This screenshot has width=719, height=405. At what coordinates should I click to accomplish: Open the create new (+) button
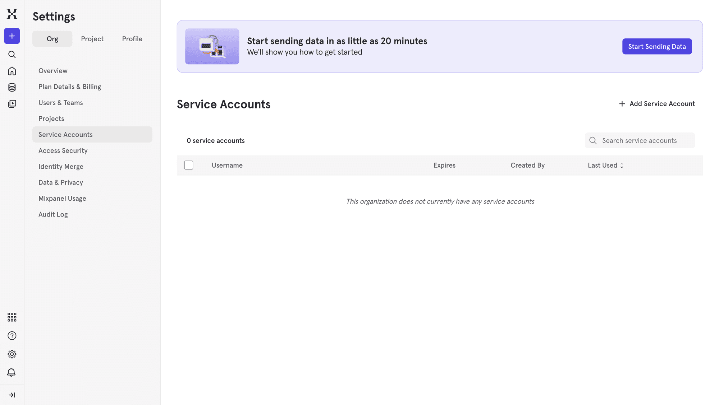pos(12,36)
